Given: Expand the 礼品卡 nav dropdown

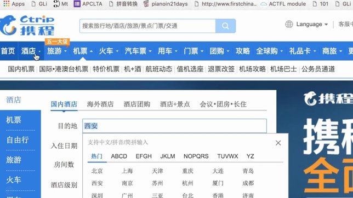Looking at the screenshot, I should click(x=303, y=51).
